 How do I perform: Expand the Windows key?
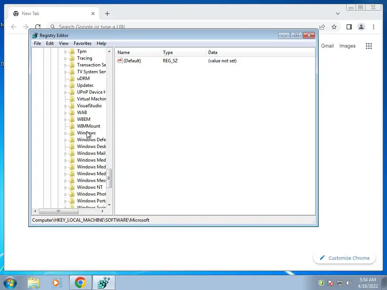coord(65,133)
